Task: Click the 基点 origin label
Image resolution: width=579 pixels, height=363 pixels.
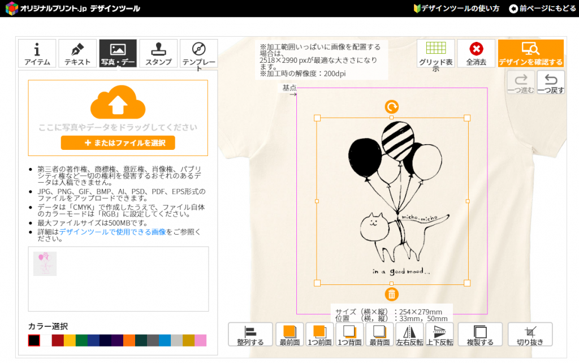Action: tap(289, 88)
